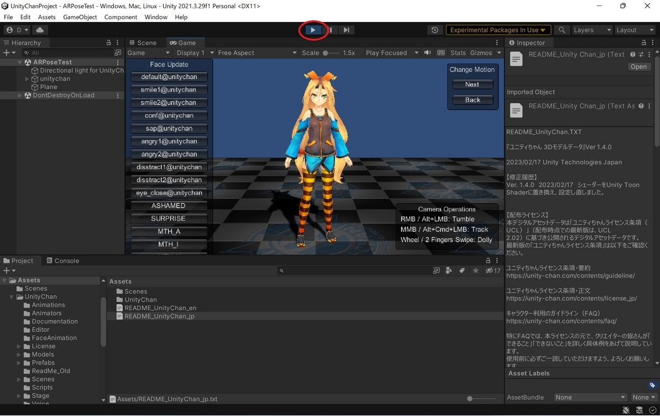660x416 pixels.
Task: Click the Project favorites star icon
Action: tap(476, 271)
